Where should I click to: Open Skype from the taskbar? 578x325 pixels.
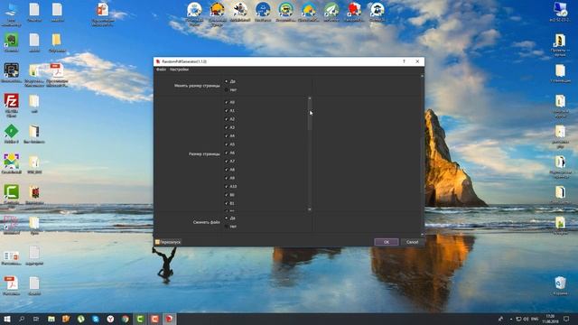[x=96, y=319]
